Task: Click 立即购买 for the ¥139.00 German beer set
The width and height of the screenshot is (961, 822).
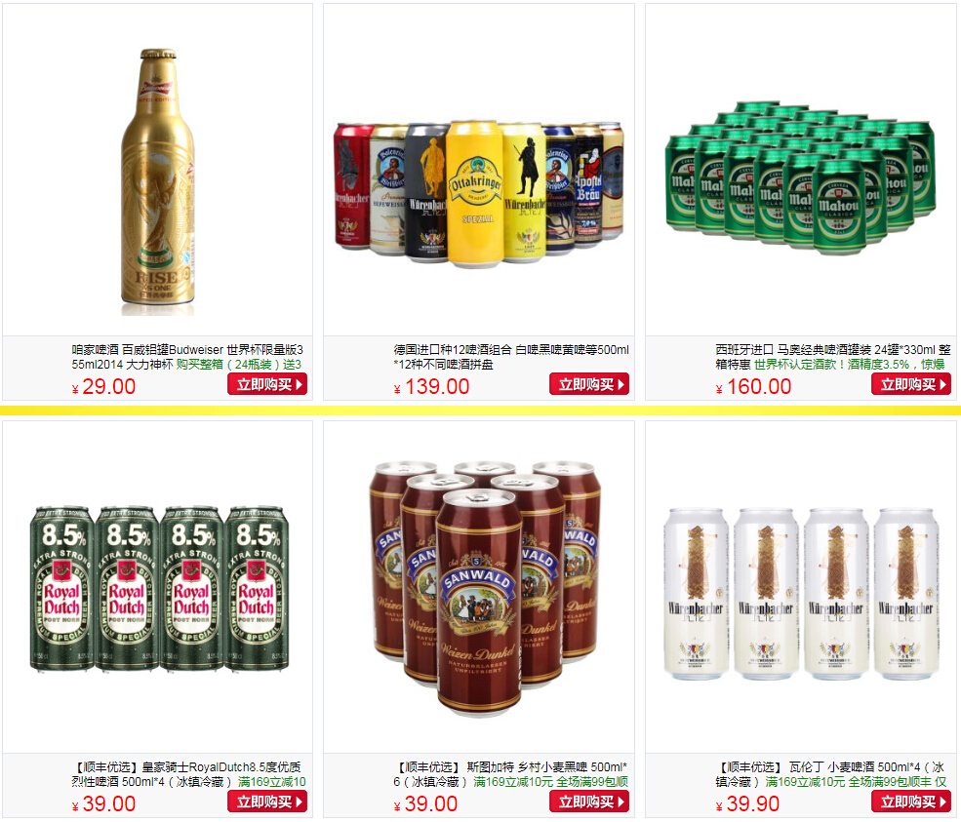Action: click(x=589, y=384)
